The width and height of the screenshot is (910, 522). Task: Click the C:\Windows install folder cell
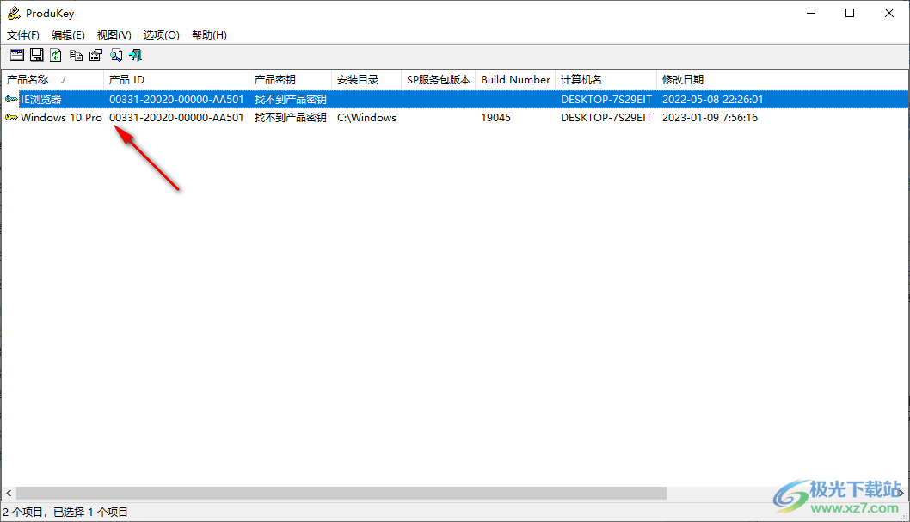click(x=366, y=117)
